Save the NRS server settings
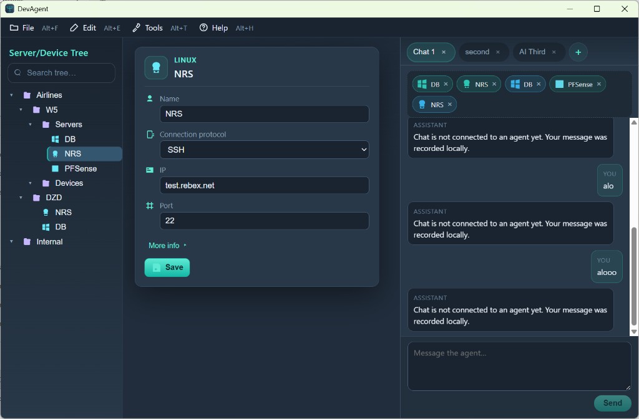Image resolution: width=639 pixels, height=419 pixels. (x=167, y=267)
